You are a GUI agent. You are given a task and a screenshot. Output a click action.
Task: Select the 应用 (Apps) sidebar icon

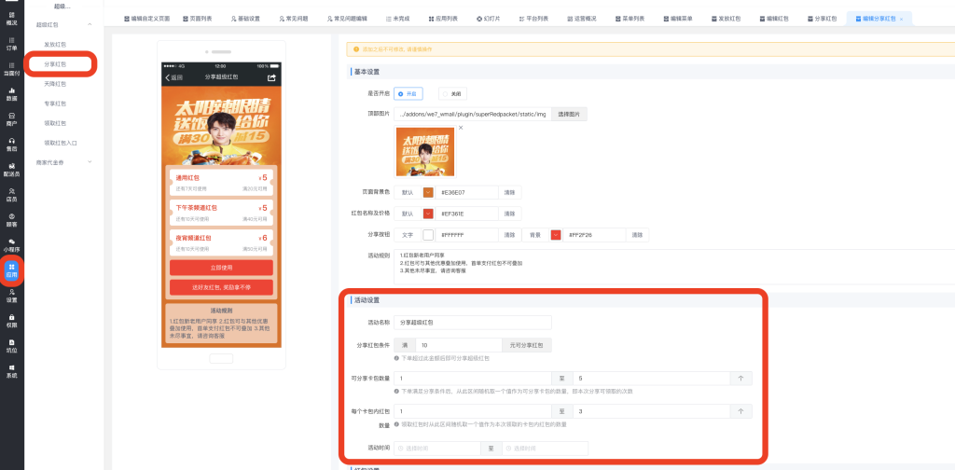(11, 270)
